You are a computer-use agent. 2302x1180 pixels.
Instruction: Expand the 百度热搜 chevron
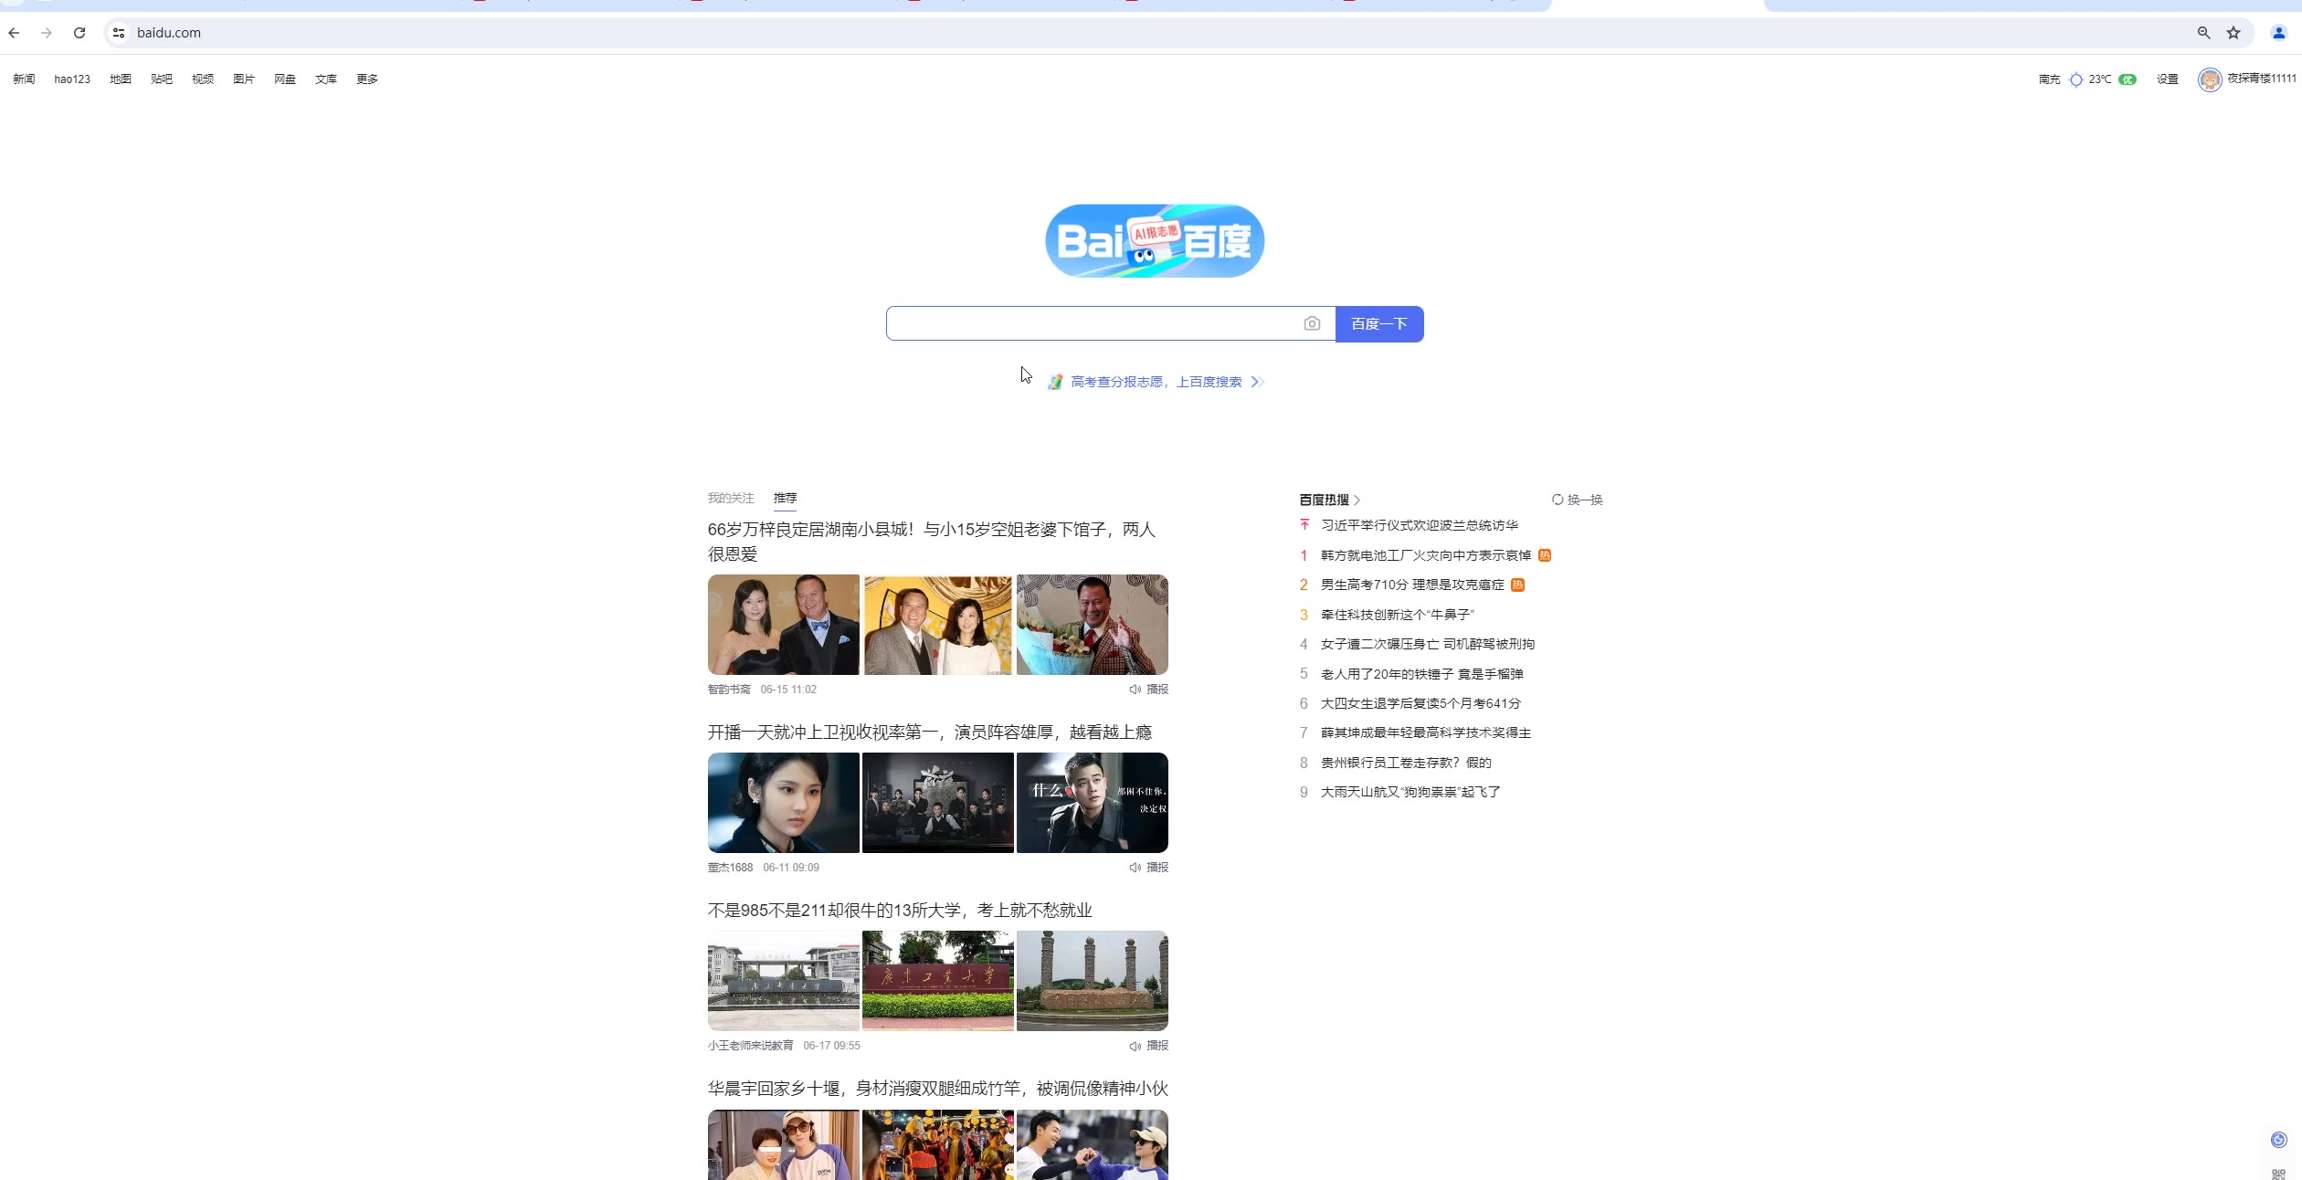coord(1357,500)
